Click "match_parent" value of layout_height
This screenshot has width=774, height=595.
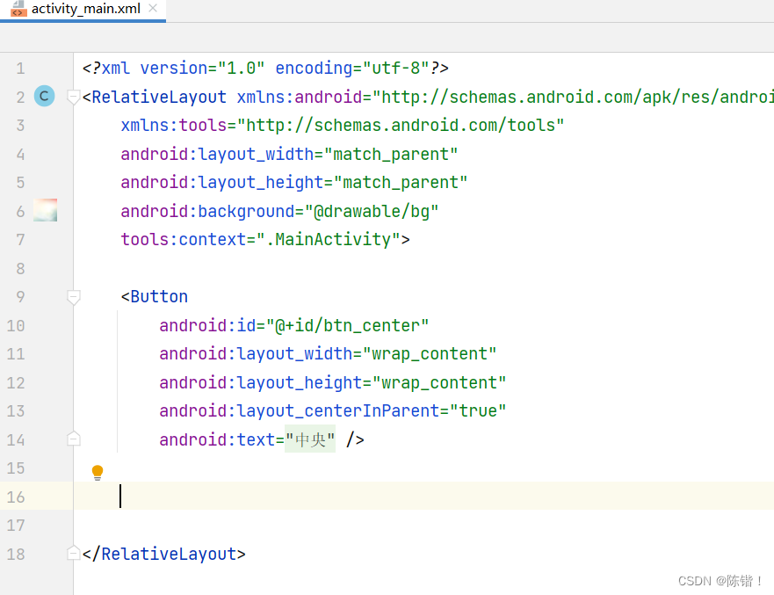pyautogui.click(x=401, y=183)
